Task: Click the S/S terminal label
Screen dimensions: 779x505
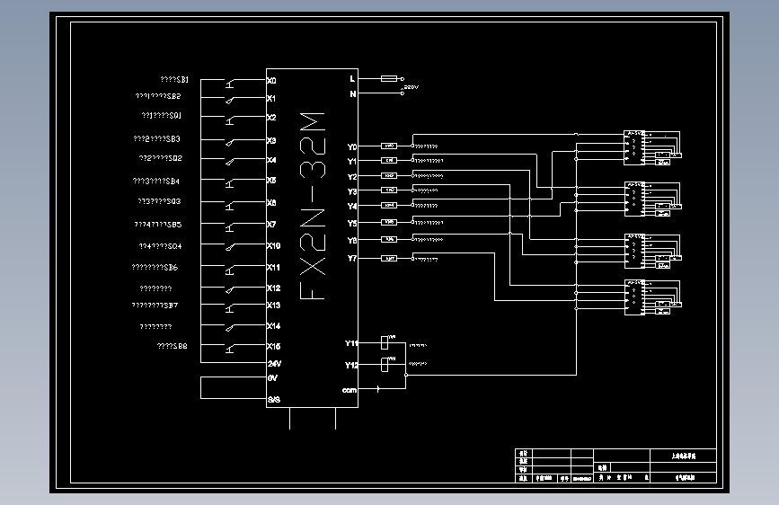Action: [274, 400]
